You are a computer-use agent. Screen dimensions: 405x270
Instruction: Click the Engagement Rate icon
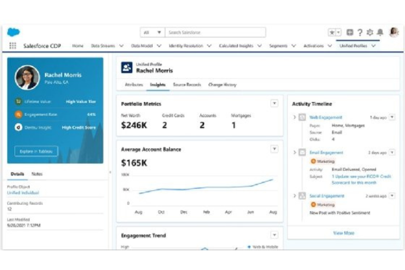pos(18,114)
